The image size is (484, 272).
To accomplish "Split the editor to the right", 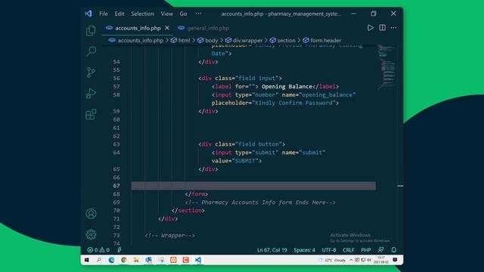I will coord(382,28).
